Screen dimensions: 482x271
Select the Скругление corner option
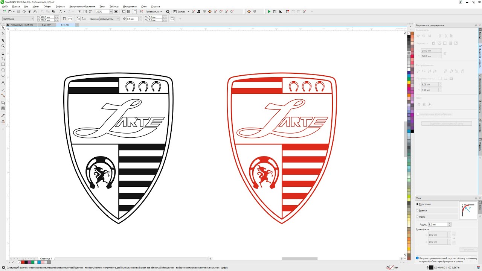point(417,204)
